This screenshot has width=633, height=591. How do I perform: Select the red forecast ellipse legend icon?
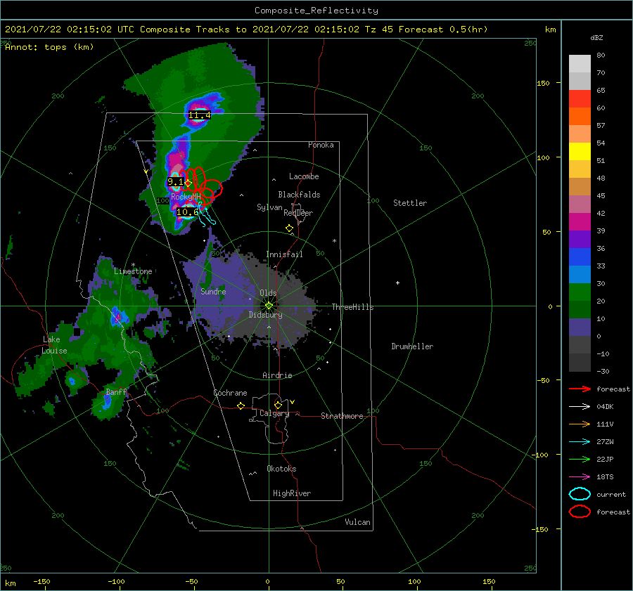[x=580, y=512]
